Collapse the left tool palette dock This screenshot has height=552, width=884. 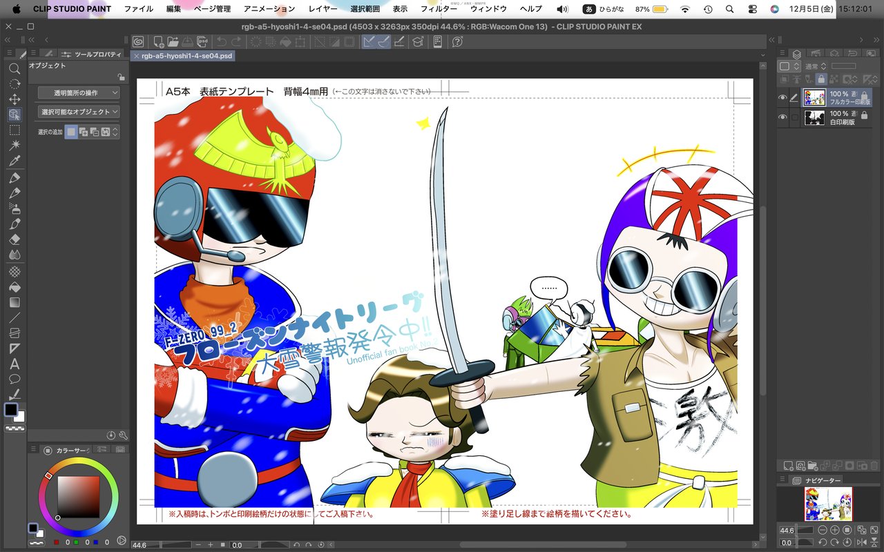tap(8, 40)
